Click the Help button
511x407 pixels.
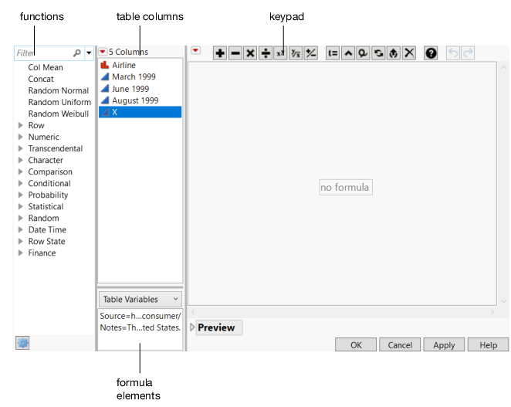pyautogui.click(x=488, y=344)
